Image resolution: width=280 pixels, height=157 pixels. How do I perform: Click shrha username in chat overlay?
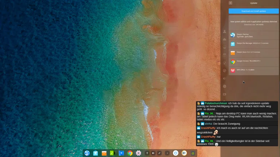[209, 124]
